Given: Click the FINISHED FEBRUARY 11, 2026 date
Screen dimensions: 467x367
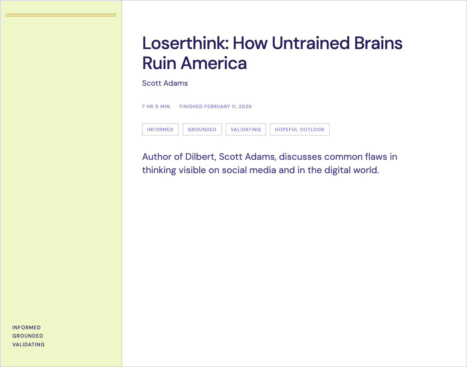Looking at the screenshot, I should pos(215,106).
